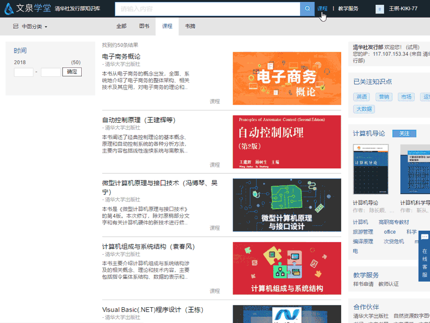
Task: Open 计算机组成与系统结构（袁春风）title
Action: [149, 246]
